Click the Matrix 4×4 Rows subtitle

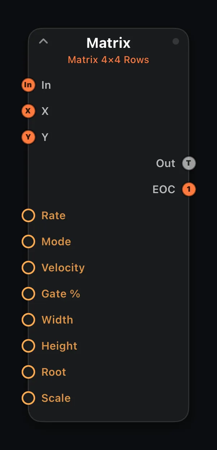point(109,60)
